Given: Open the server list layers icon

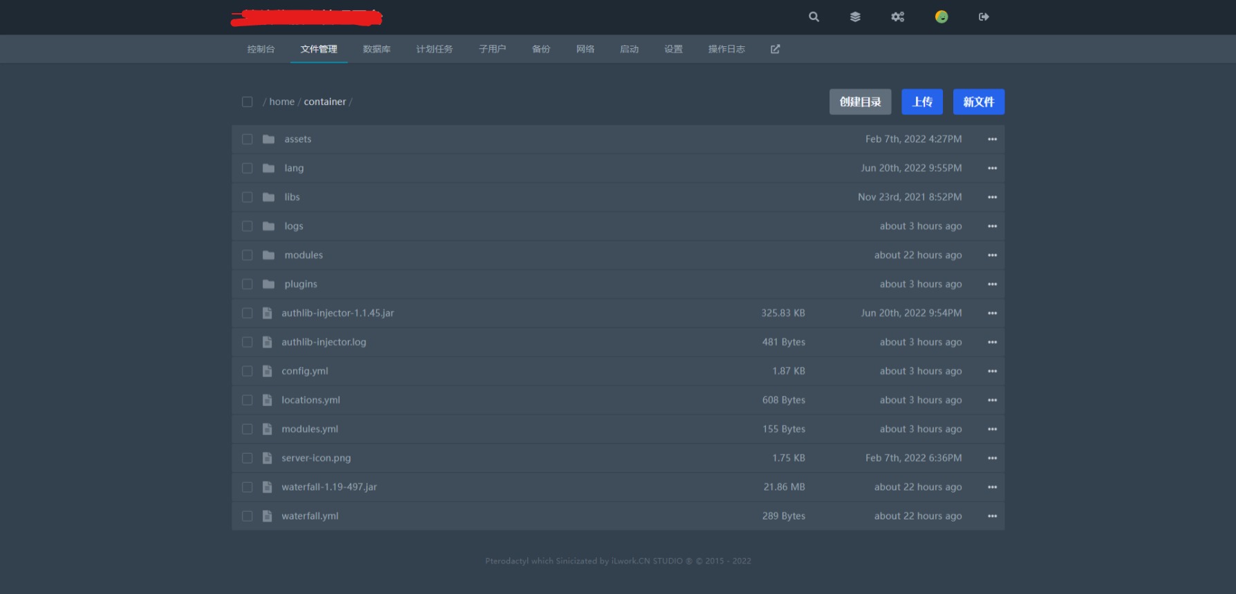Looking at the screenshot, I should (x=855, y=17).
